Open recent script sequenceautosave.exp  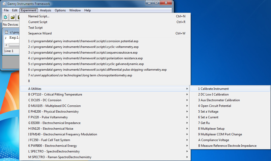point(105,53)
